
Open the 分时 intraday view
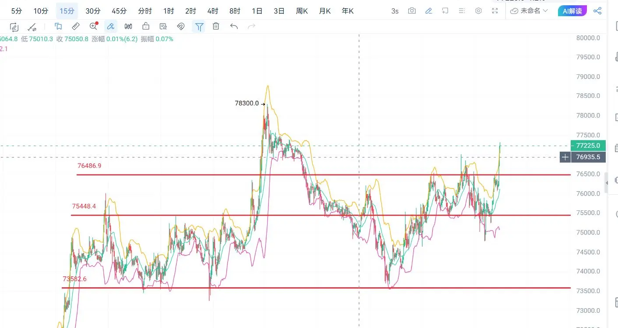(145, 11)
